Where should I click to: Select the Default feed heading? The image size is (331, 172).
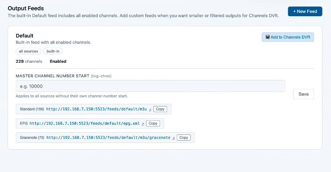point(25,36)
